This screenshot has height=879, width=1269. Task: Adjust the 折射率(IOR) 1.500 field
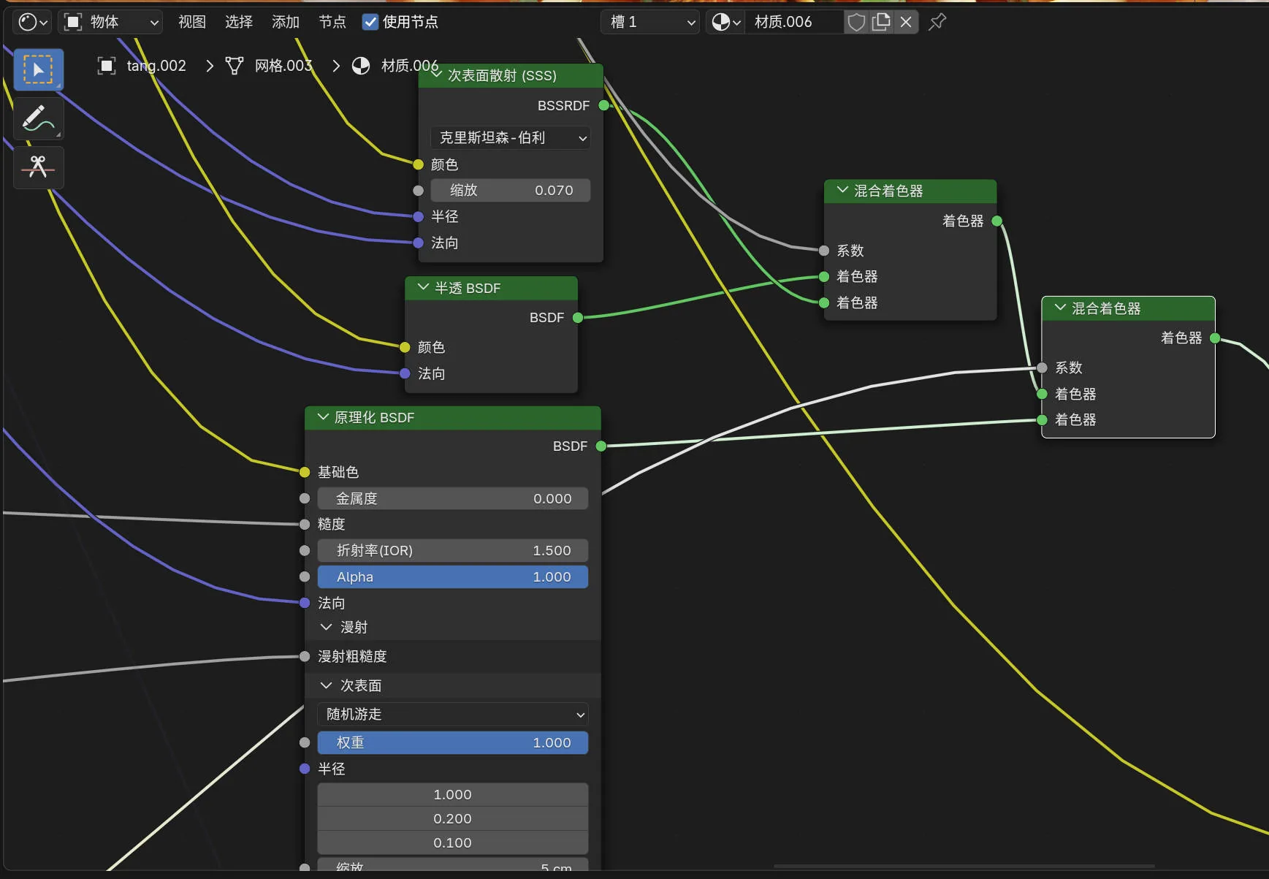[453, 550]
